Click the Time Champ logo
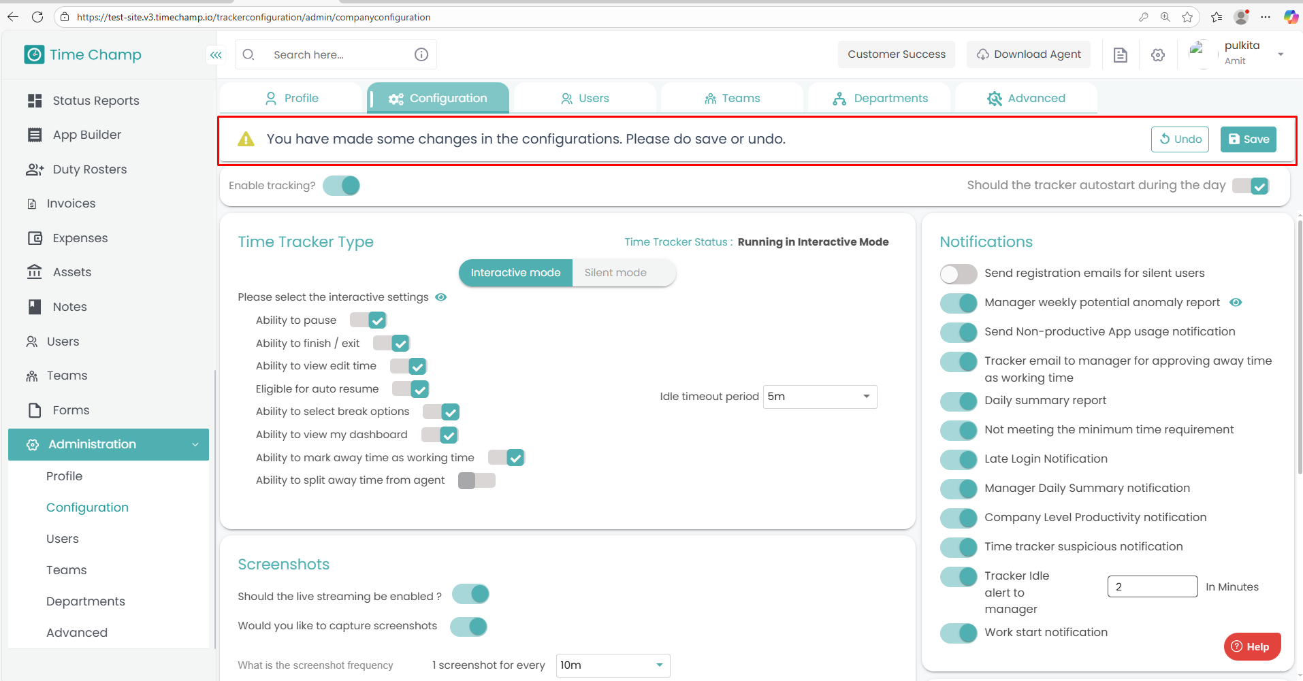This screenshot has height=681, width=1303. coord(83,54)
